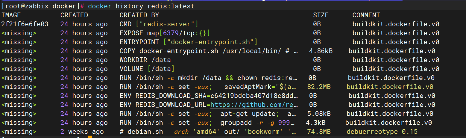Image resolution: width=466 pixels, height=138 pixels.
Task: Select the IMAGE column header
Action: 11,15
